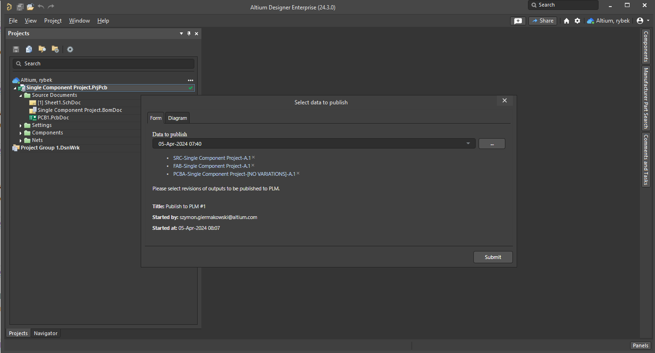Collapse the Single Component Project.PrjPcb node
The width and height of the screenshot is (655, 353).
coord(15,88)
